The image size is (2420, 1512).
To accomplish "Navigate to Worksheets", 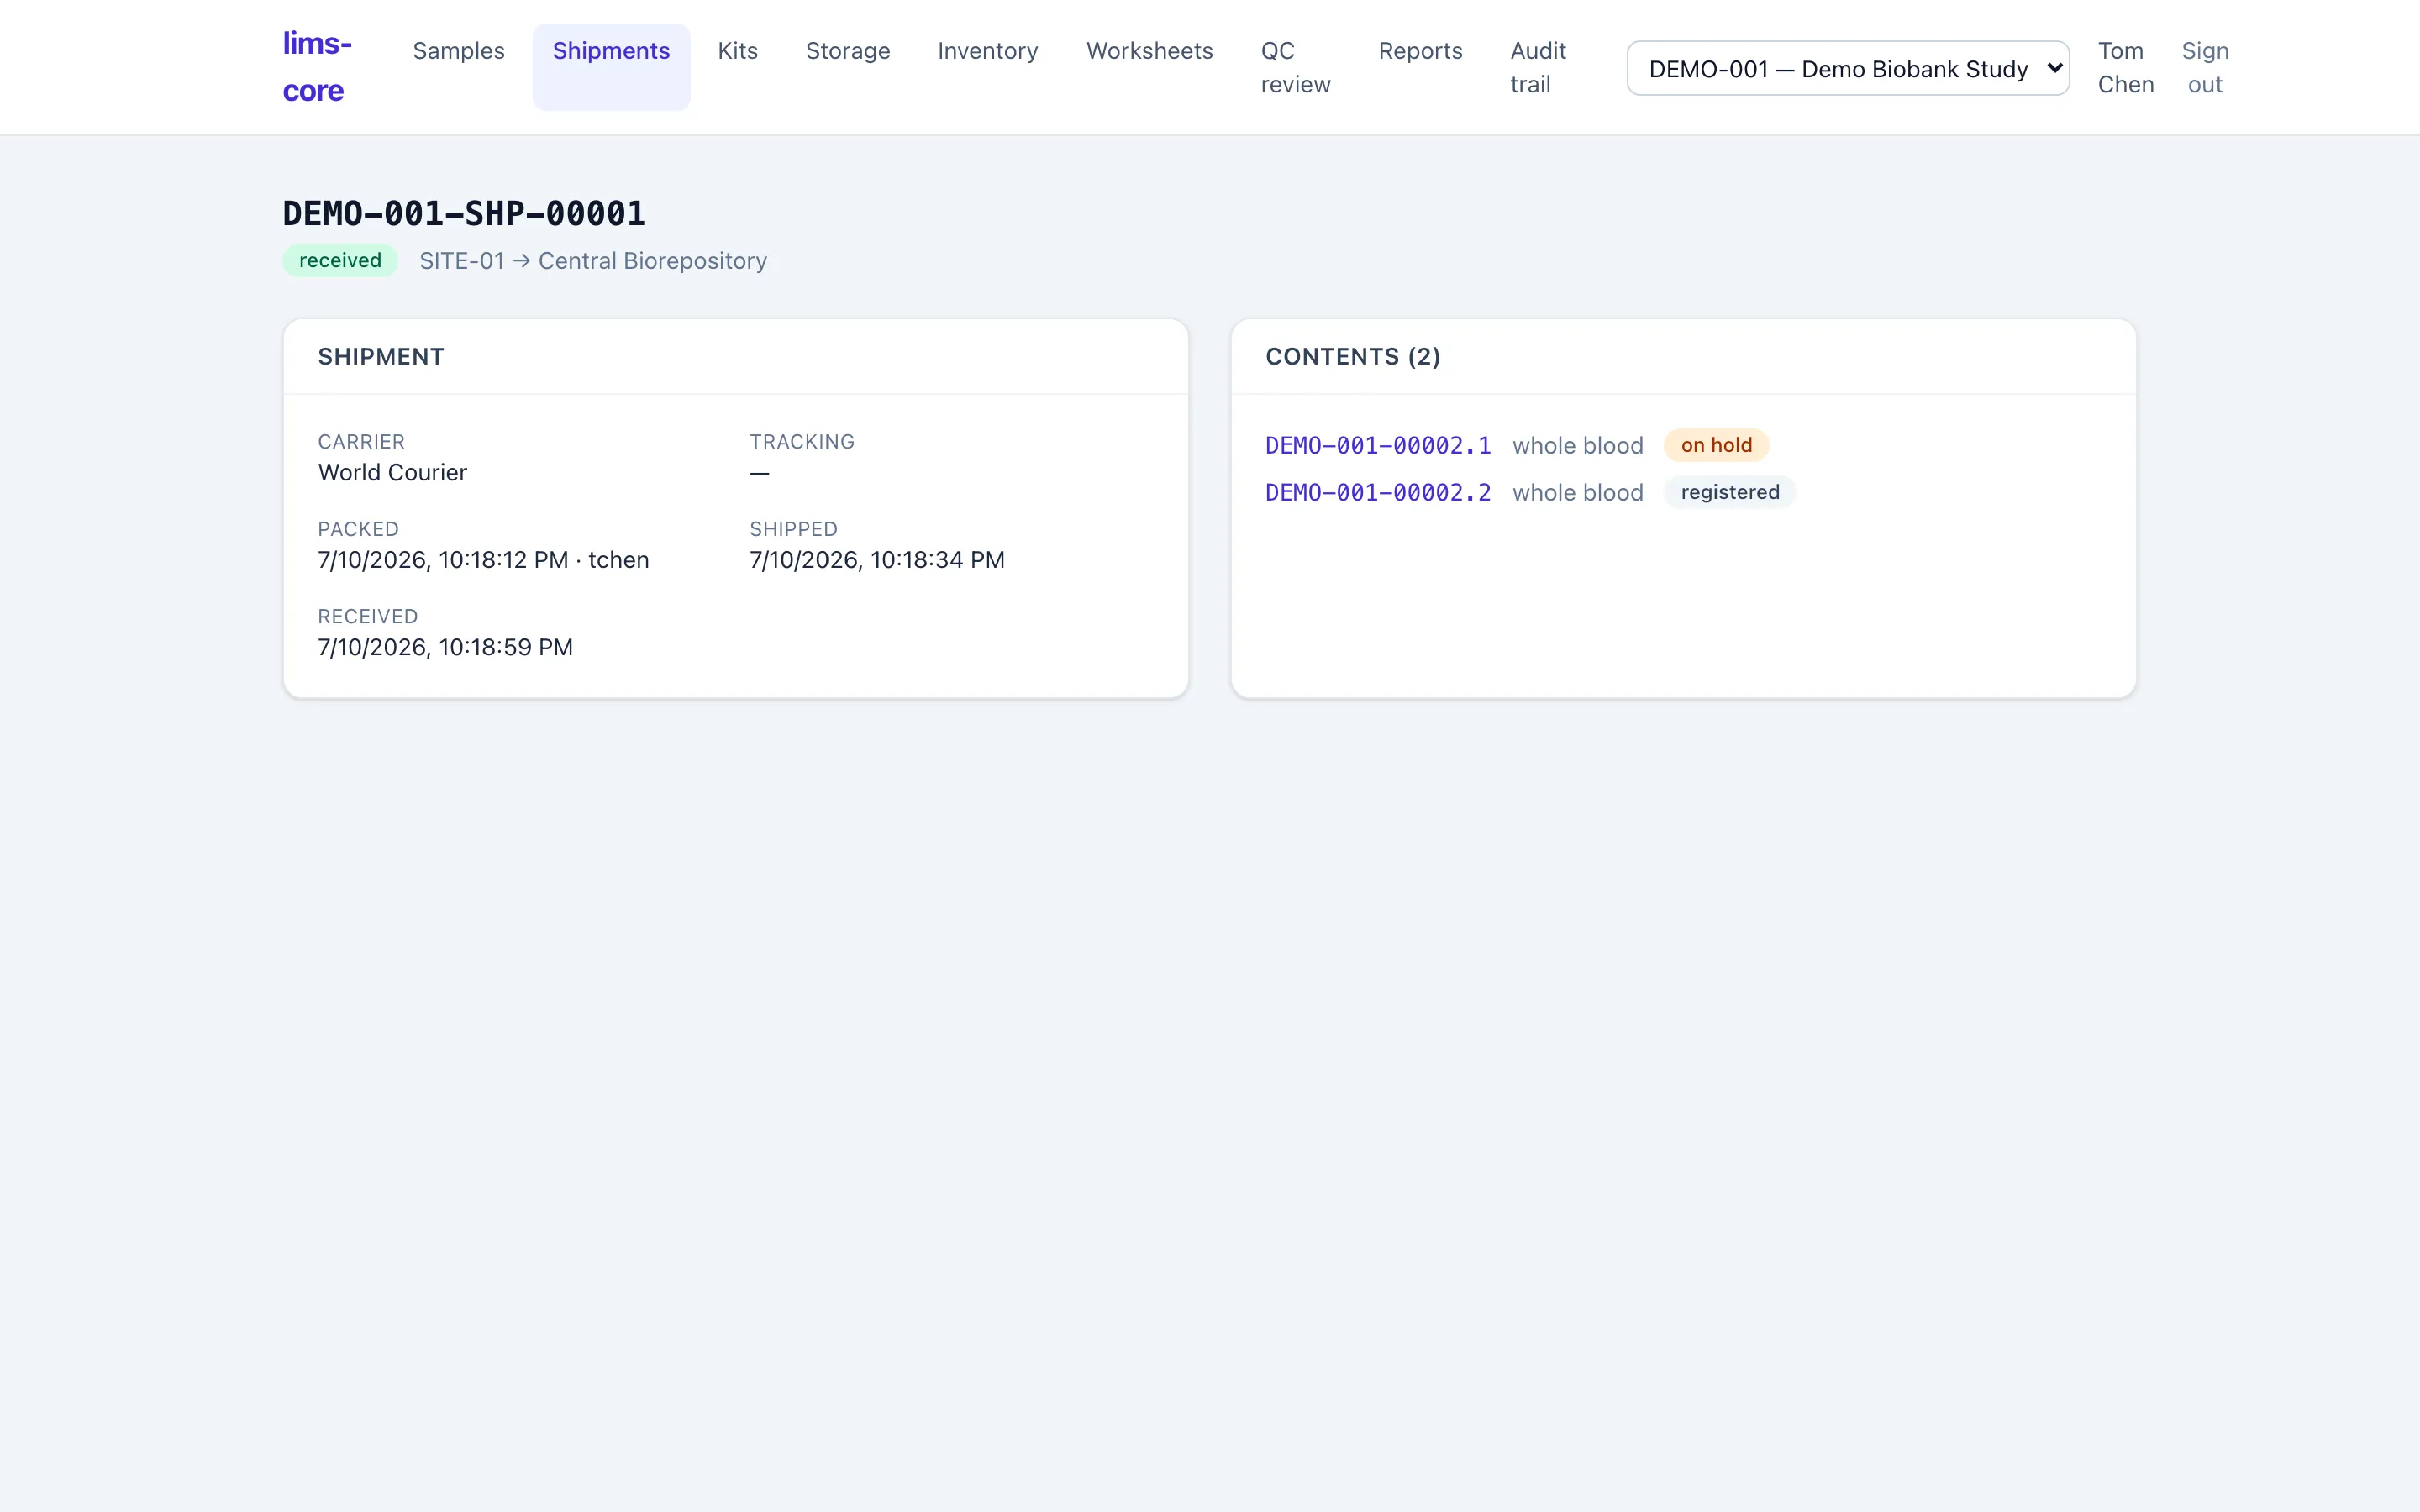I will point(1149,51).
